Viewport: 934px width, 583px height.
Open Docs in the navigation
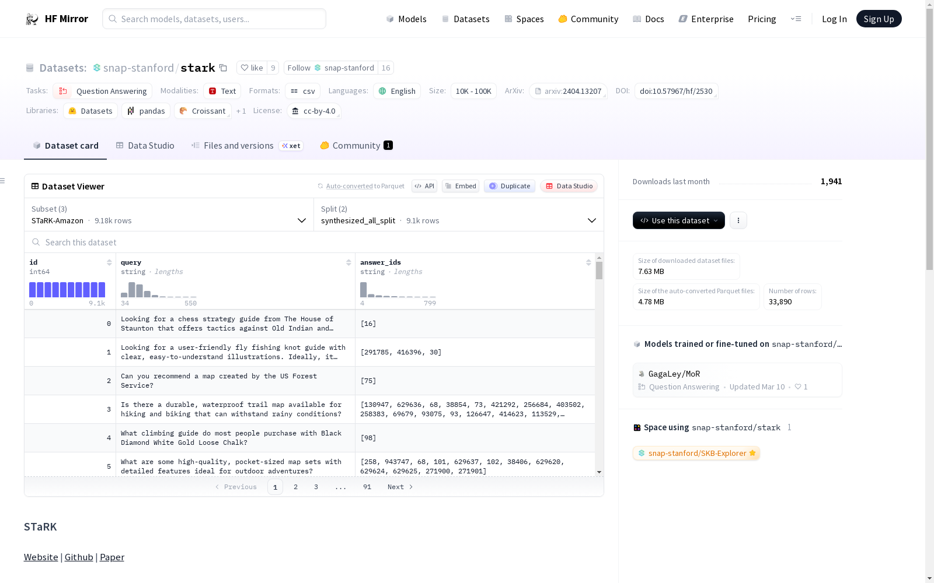(649, 19)
